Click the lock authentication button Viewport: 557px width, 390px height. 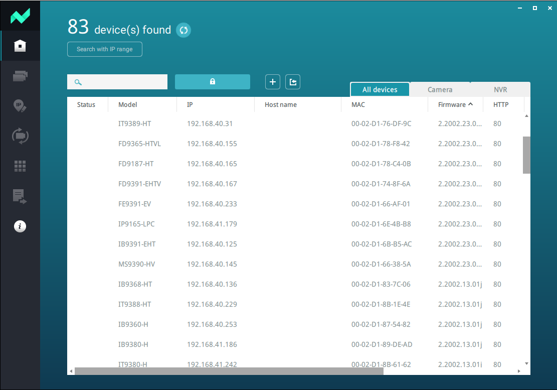tap(213, 81)
